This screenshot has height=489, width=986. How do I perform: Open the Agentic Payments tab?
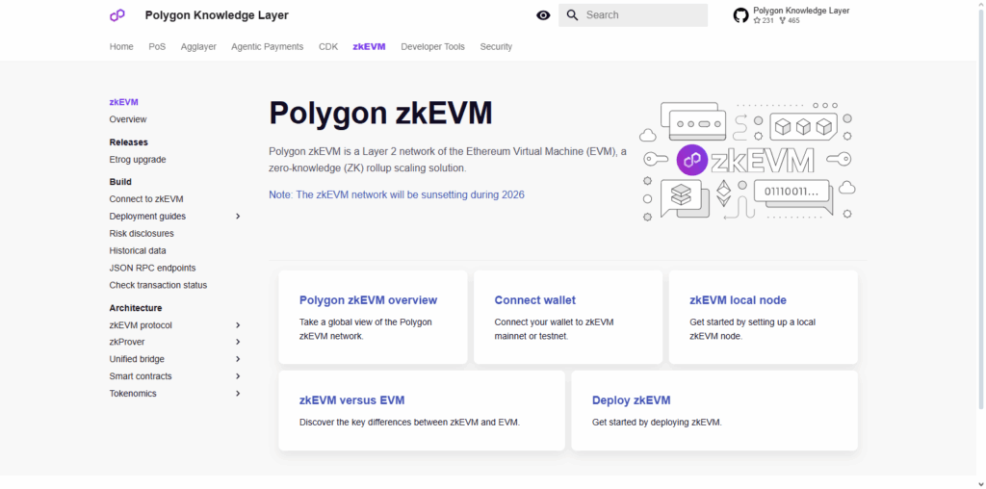pos(268,46)
